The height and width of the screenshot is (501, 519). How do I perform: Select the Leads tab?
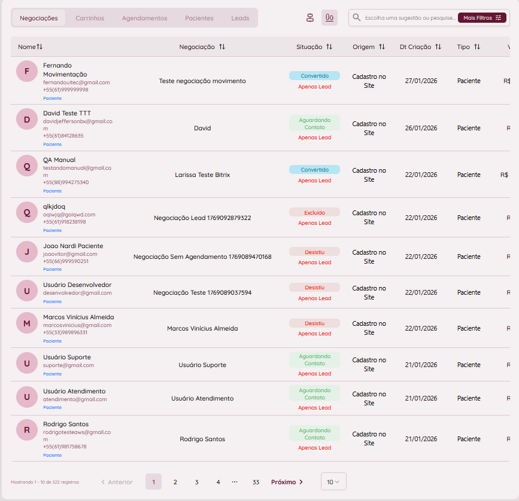(240, 18)
